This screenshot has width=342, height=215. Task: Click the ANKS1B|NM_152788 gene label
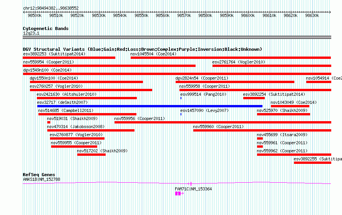(x=42, y=179)
